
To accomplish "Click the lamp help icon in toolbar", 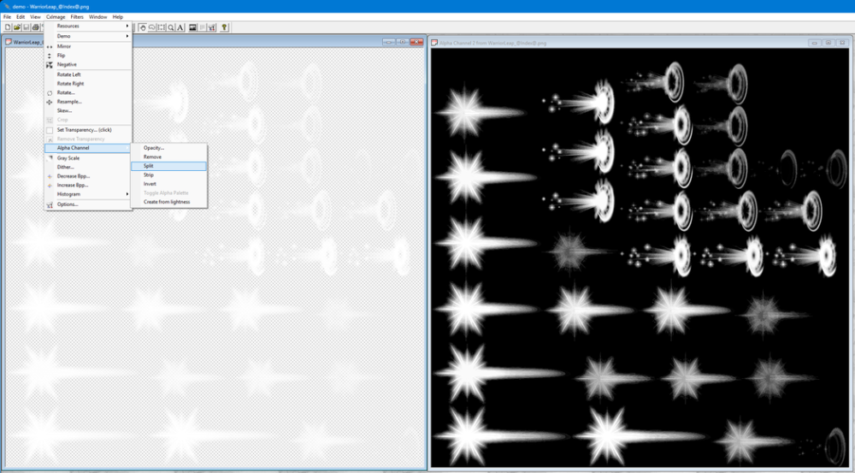I will coord(224,27).
